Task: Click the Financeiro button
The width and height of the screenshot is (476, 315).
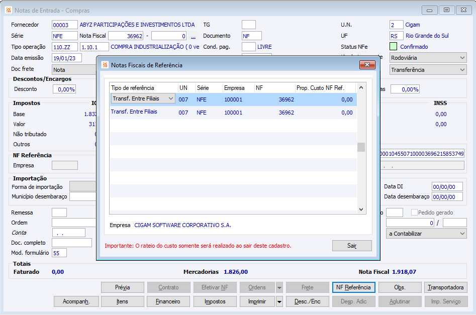Action: (168, 301)
